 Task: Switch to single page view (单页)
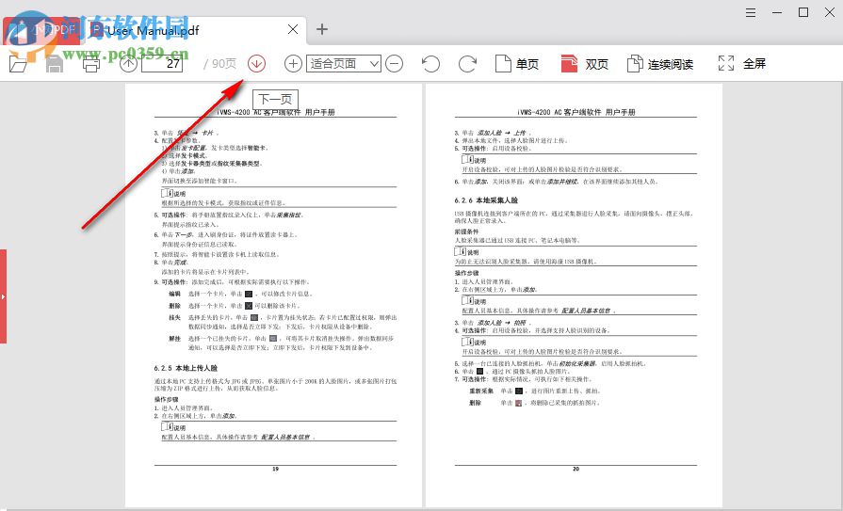(x=517, y=64)
